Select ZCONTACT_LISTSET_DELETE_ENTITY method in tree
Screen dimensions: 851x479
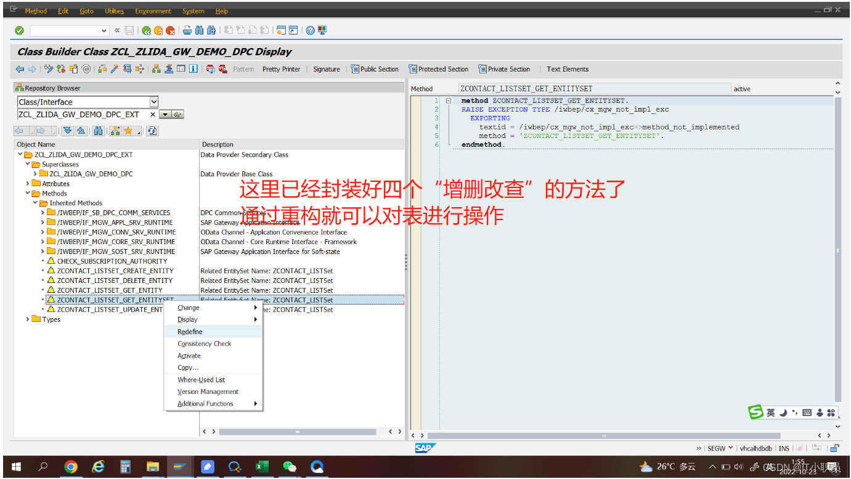pos(115,280)
